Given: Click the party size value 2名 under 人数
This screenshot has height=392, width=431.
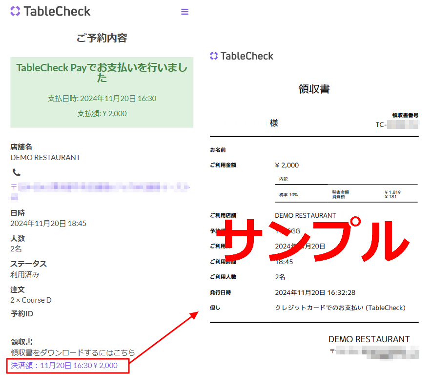Looking at the screenshot, I should 16,249.
